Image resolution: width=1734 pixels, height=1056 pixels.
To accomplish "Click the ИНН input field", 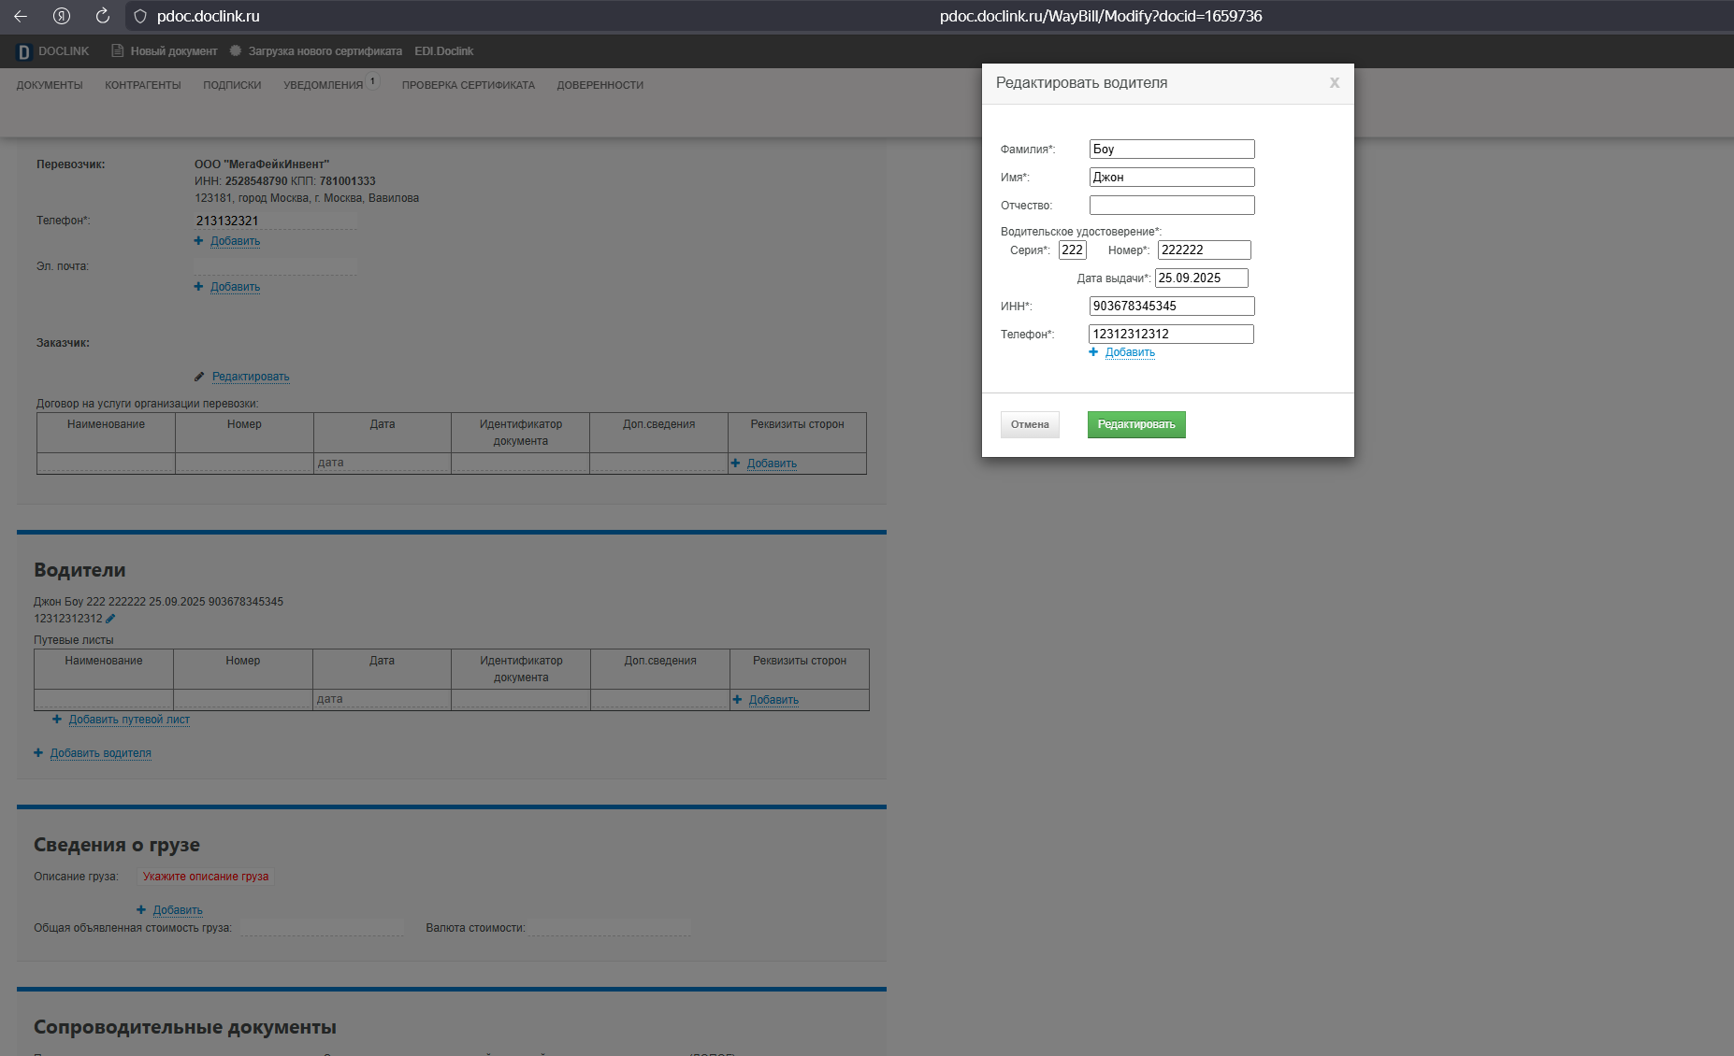I will (x=1172, y=307).
